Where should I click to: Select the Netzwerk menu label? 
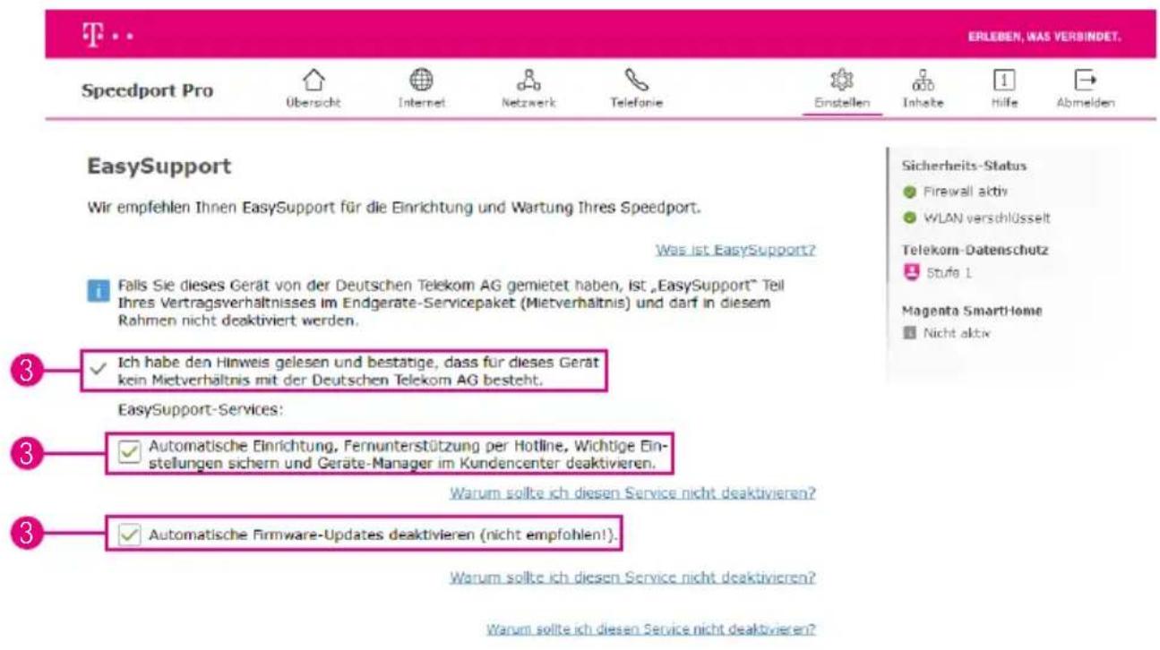(528, 104)
